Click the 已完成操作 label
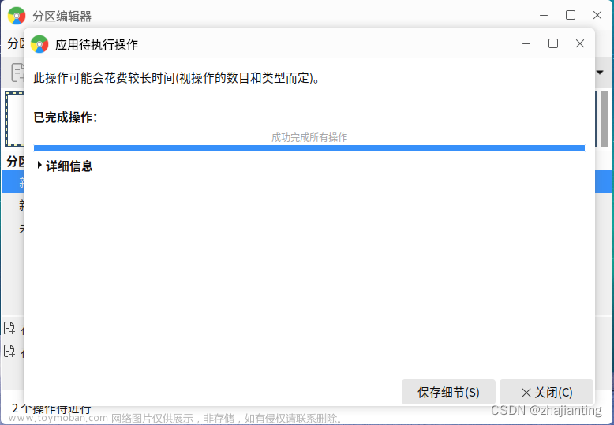The width and height of the screenshot is (614, 425). (66, 117)
